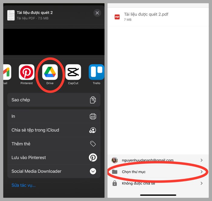Image resolution: width=212 pixels, height=201 pixels.
Task: Click the printer icon beside In
Action: [x=93, y=116]
